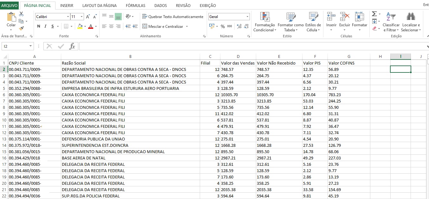Open Localizar e Selecionar binoculars
429x199 pixels.
pyautogui.click(x=411, y=16)
